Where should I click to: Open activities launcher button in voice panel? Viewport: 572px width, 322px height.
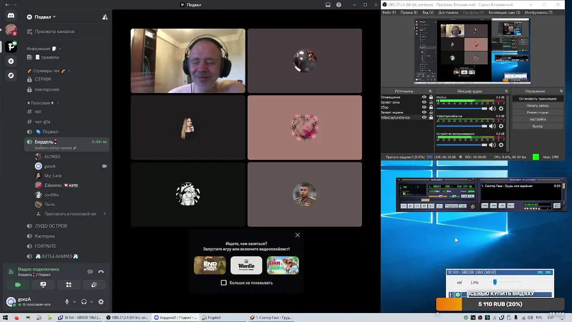[x=69, y=284]
